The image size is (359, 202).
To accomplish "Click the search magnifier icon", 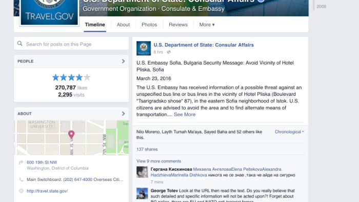I will coord(20,44).
